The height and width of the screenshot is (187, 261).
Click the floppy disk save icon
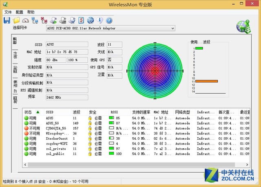(7, 20)
